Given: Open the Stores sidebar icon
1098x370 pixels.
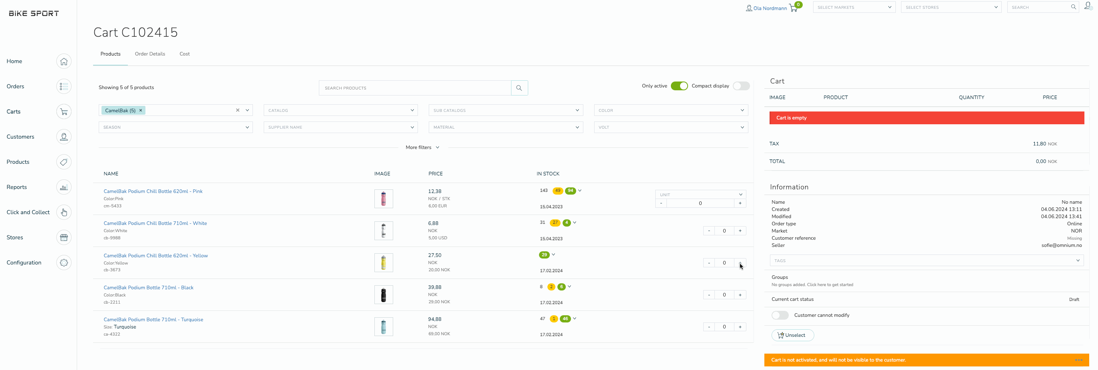Looking at the screenshot, I should coord(64,237).
